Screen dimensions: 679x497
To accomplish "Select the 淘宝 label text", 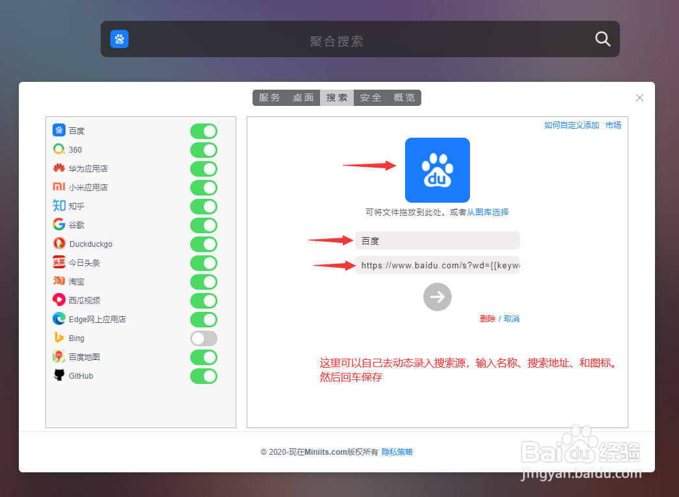I will coord(77,282).
